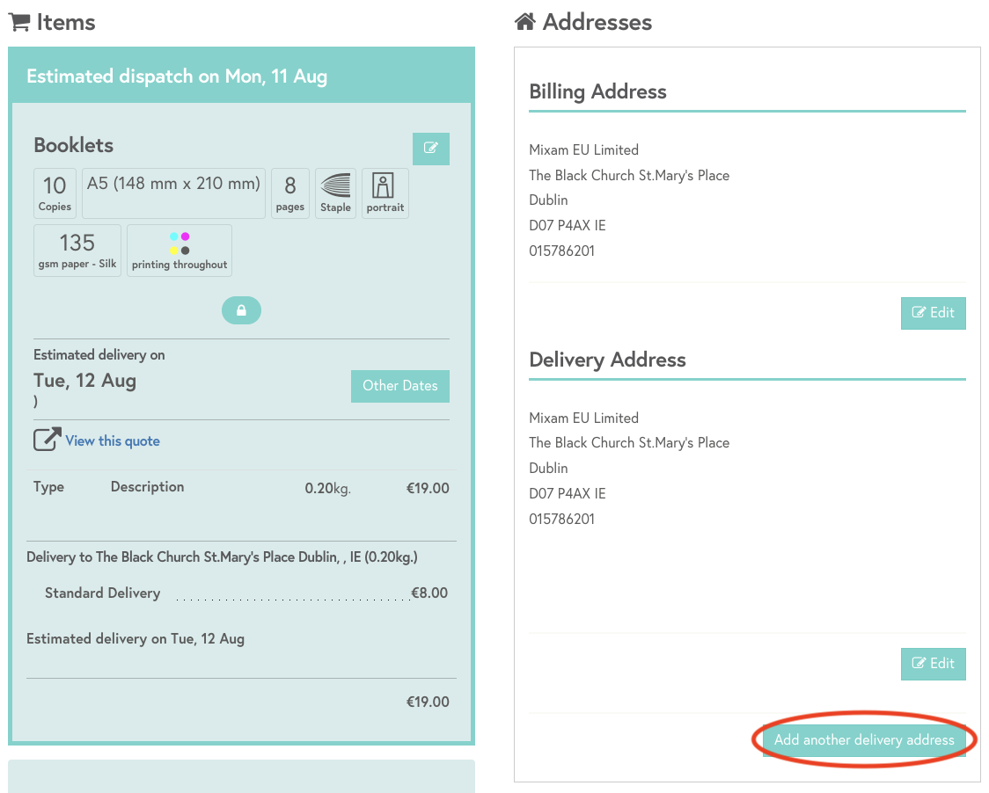The height and width of the screenshot is (793, 989).
Task: Select the portrait orientation icon
Action: [x=385, y=193]
